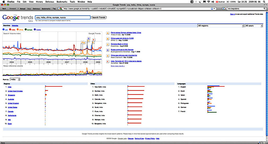Click the search terms input field

pos(63,17)
